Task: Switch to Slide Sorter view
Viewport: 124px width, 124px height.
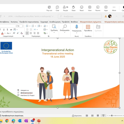Action: pos(92,115)
